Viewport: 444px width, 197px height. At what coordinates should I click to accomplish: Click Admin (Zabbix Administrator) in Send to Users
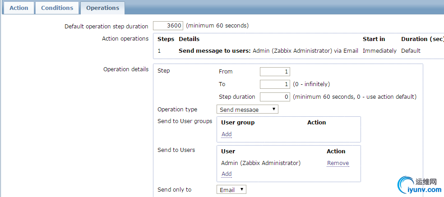[261, 163]
